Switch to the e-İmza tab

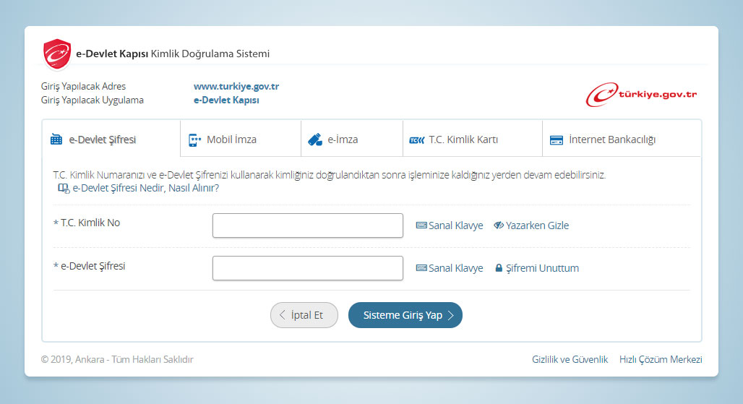pos(352,138)
